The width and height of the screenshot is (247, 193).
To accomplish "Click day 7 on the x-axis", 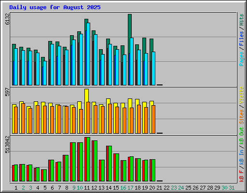I will coord(59,188).
